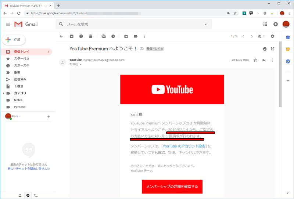Open YouTube のアカウント設定 link

(x=184, y=146)
